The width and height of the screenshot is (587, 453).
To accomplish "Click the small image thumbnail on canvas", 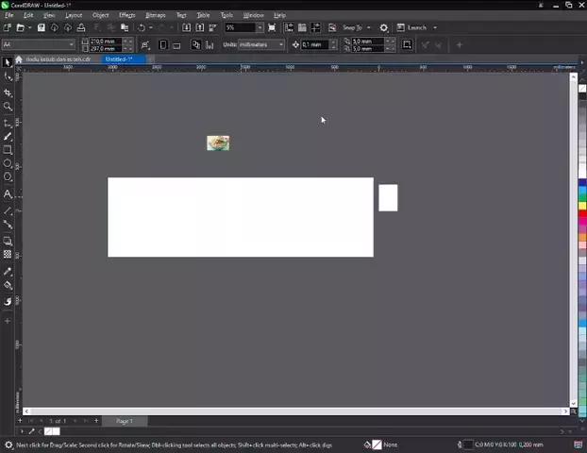I will click(218, 143).
